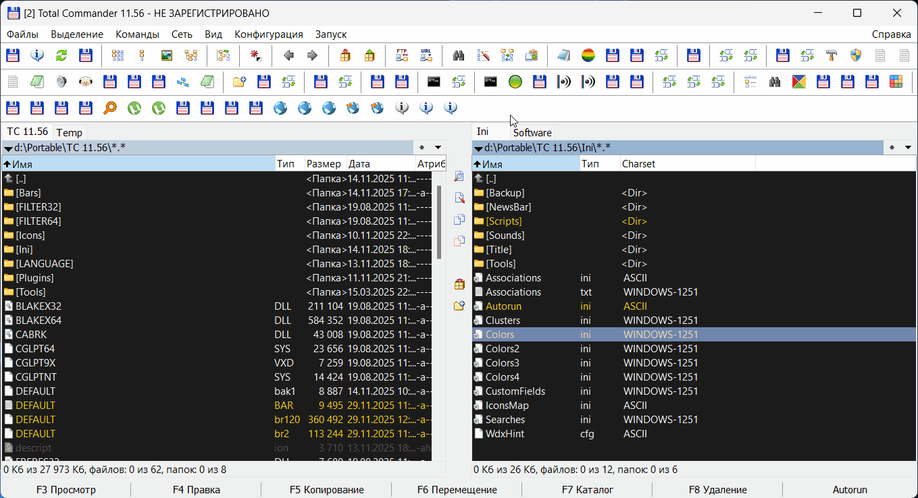Click the green refresh arrows toolbar icon
Image resolution: width=918 pixels, height=498 pixels.
coord(61,55)
